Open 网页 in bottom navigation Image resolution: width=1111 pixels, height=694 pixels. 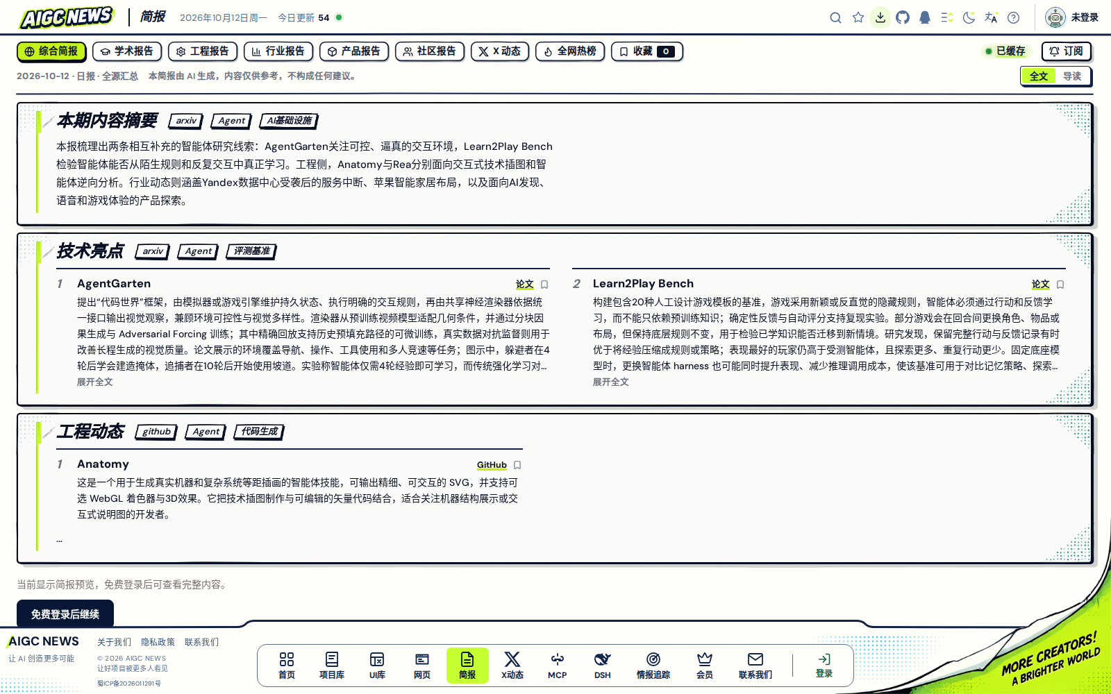coord(422,666)
